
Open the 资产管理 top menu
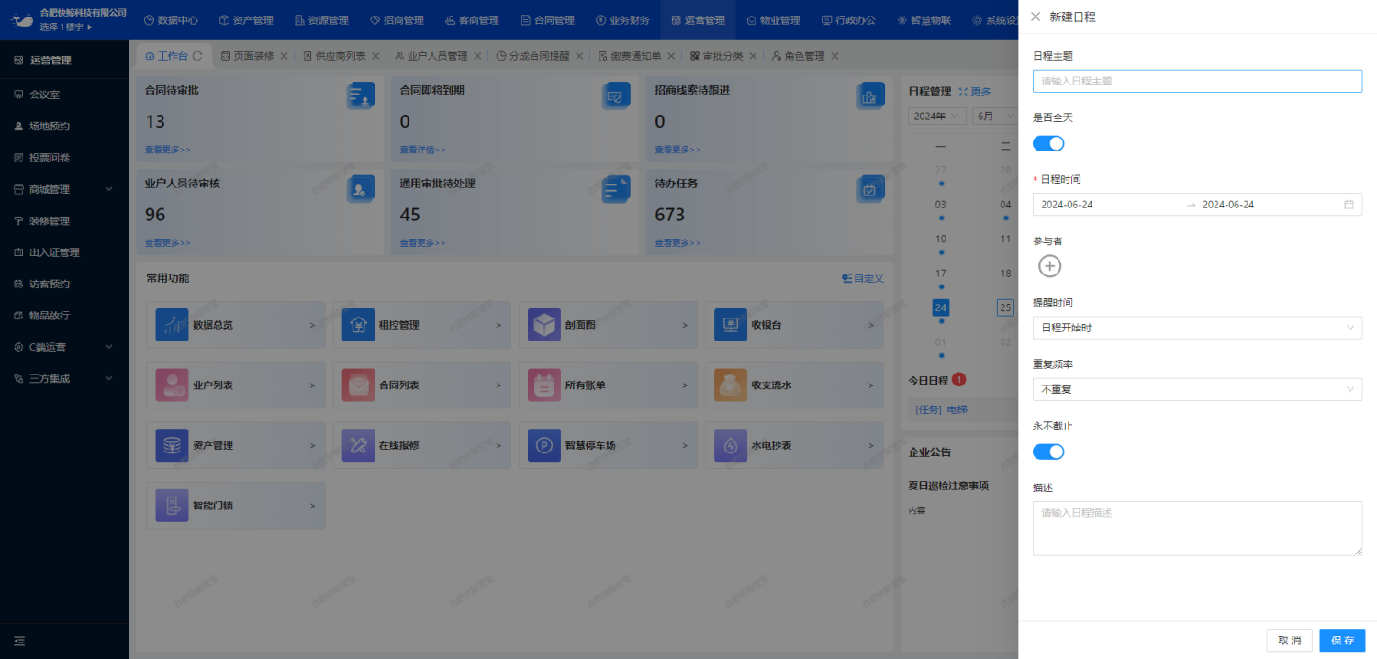pyautogui.click(x=245, y=20)
